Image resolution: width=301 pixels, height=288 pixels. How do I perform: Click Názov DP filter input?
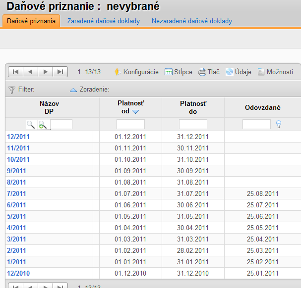(61, 124)
